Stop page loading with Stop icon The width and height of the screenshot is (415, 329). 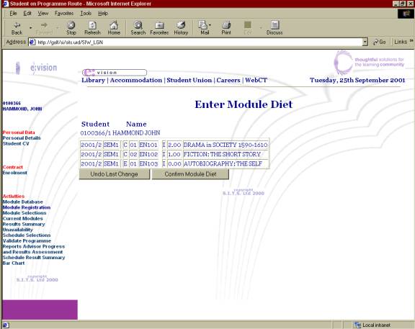71,28
